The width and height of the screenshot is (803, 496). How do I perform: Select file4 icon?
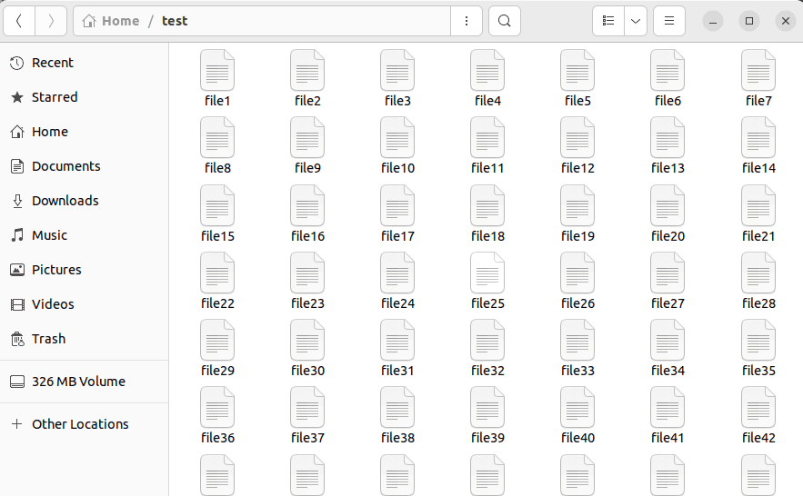point(487,70)
